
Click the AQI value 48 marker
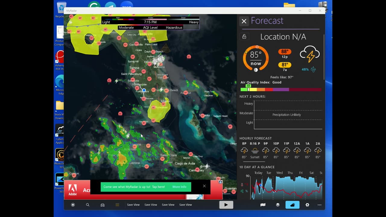tap(248, 86)
